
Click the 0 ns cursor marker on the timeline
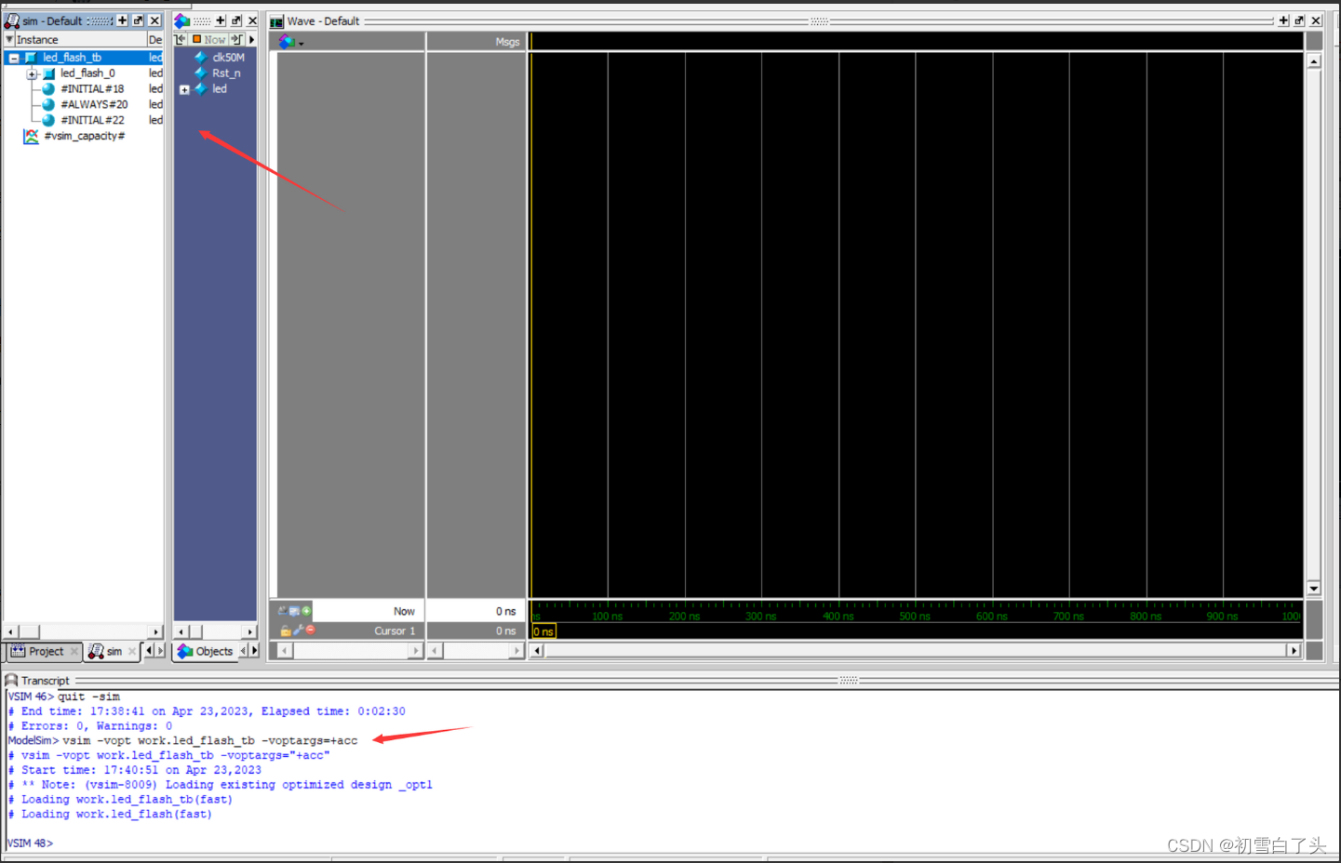[x=543, y=631]
